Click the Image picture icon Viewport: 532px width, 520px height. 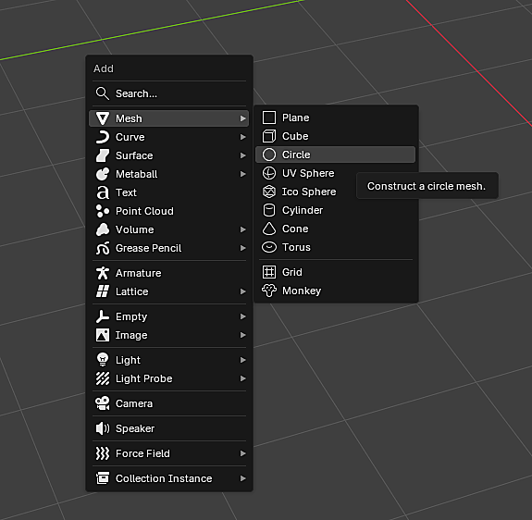[x=103, y=335]
